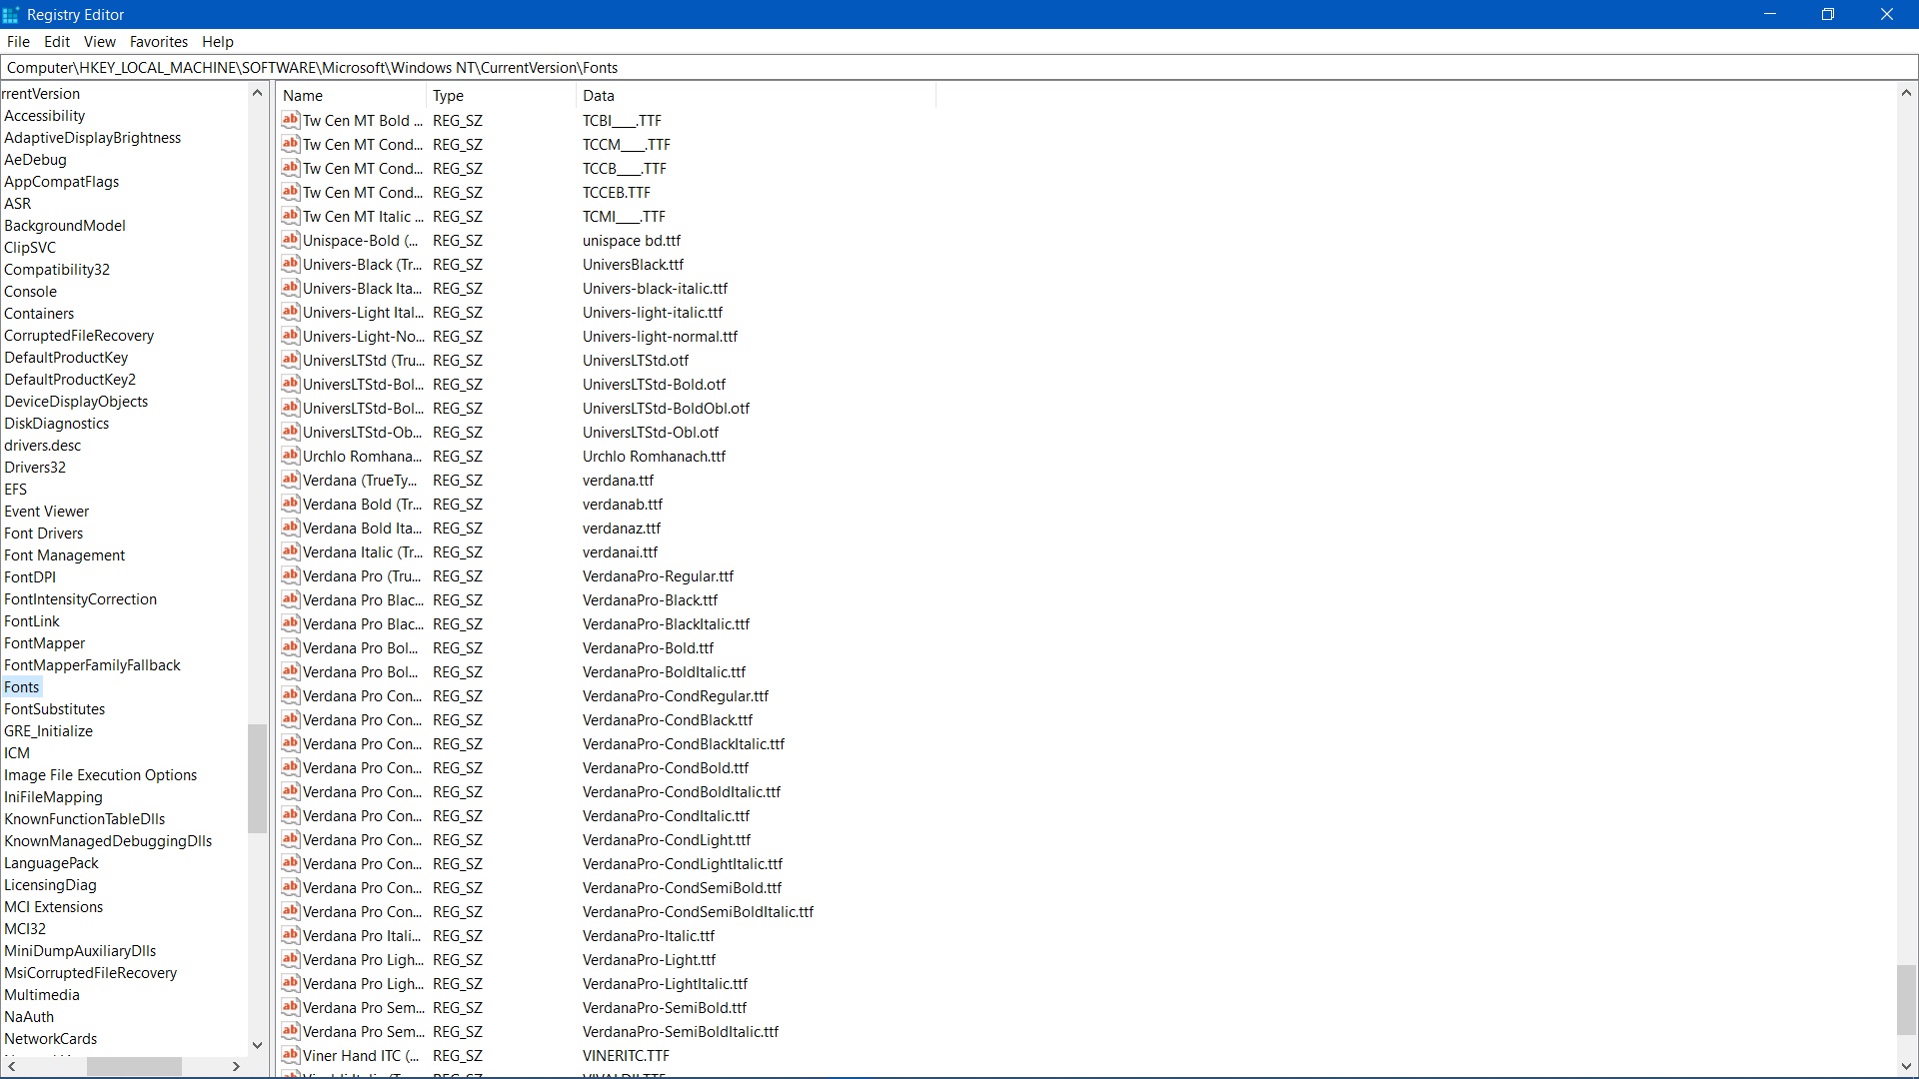Click the values list scroll down arrow
The image size is (1919, 1079).
coord(1906,1067)
